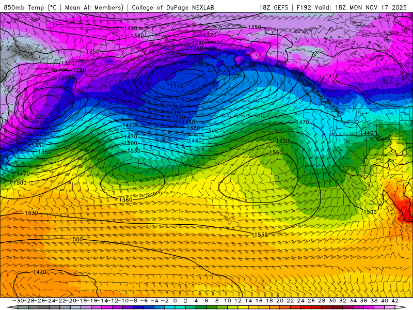Select the 34 label on the color scale
The width and height of the screenshot is (413, 310).
coord(353,301)
